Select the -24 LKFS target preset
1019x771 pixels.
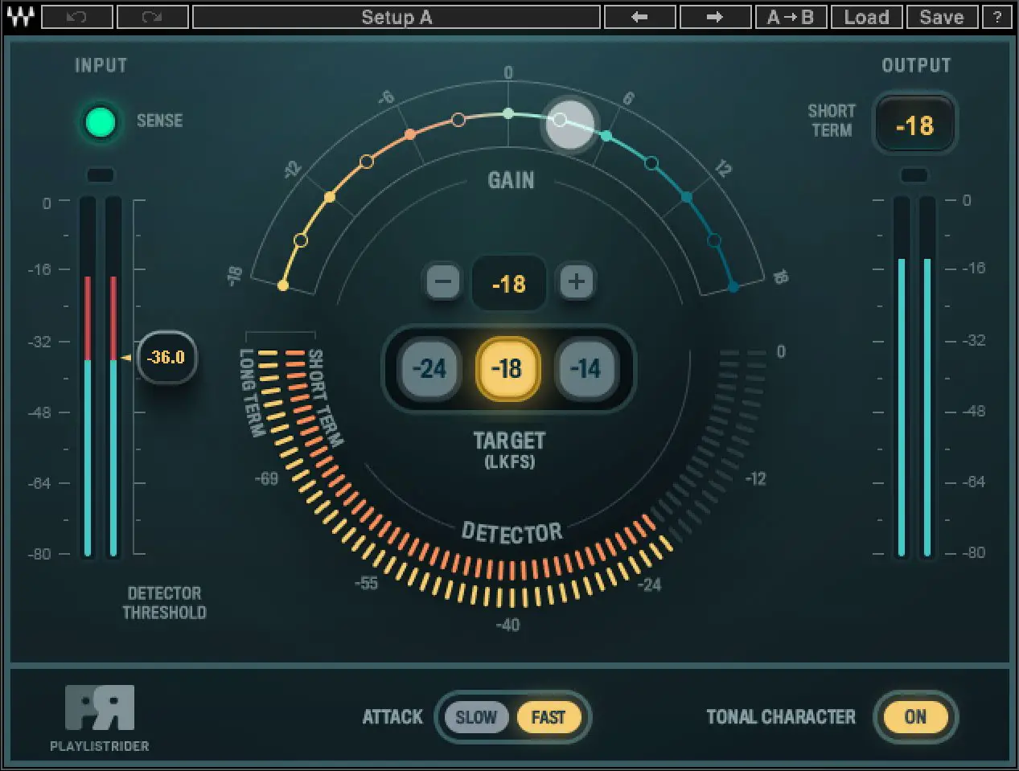tap(428, 369)
